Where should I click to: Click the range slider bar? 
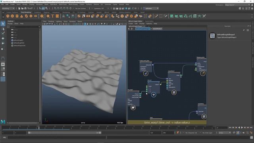pos(64,133)
